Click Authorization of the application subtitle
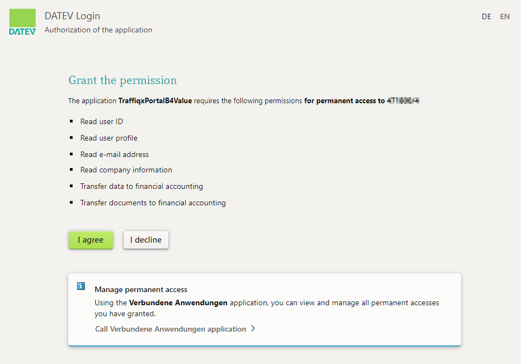 (x=98, y=30)
